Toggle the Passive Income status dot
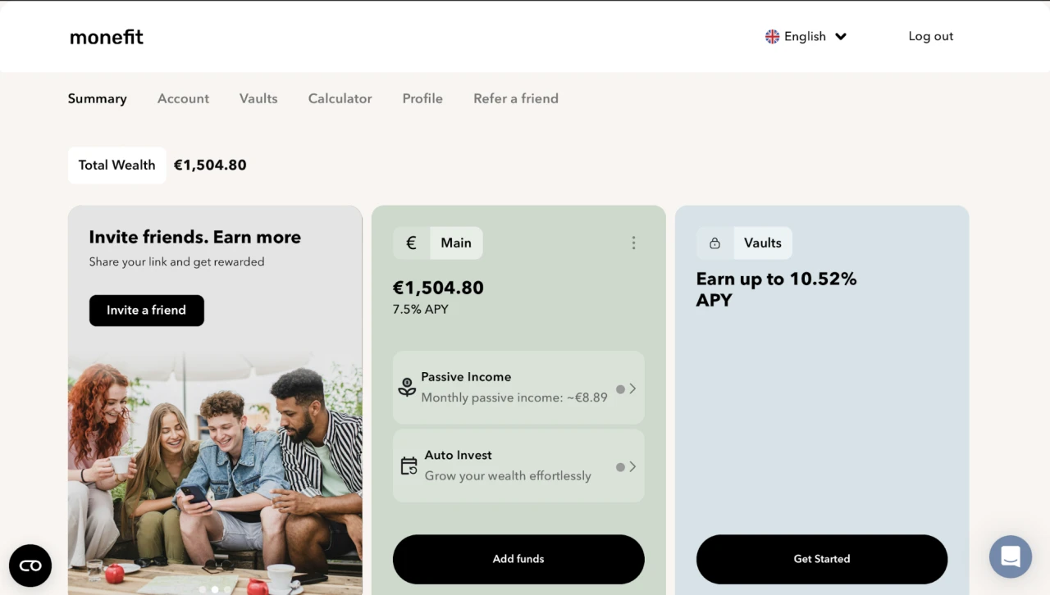Viewport: 1050px width, 595px height. coord(620,389)
